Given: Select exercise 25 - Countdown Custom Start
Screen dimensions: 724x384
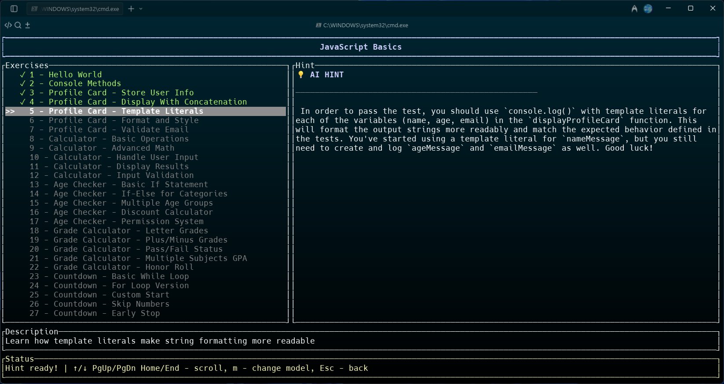Looking at the screenshot, I should 146,295.
